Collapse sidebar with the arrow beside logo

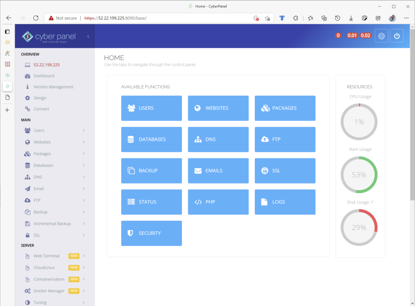coord(88,36)
